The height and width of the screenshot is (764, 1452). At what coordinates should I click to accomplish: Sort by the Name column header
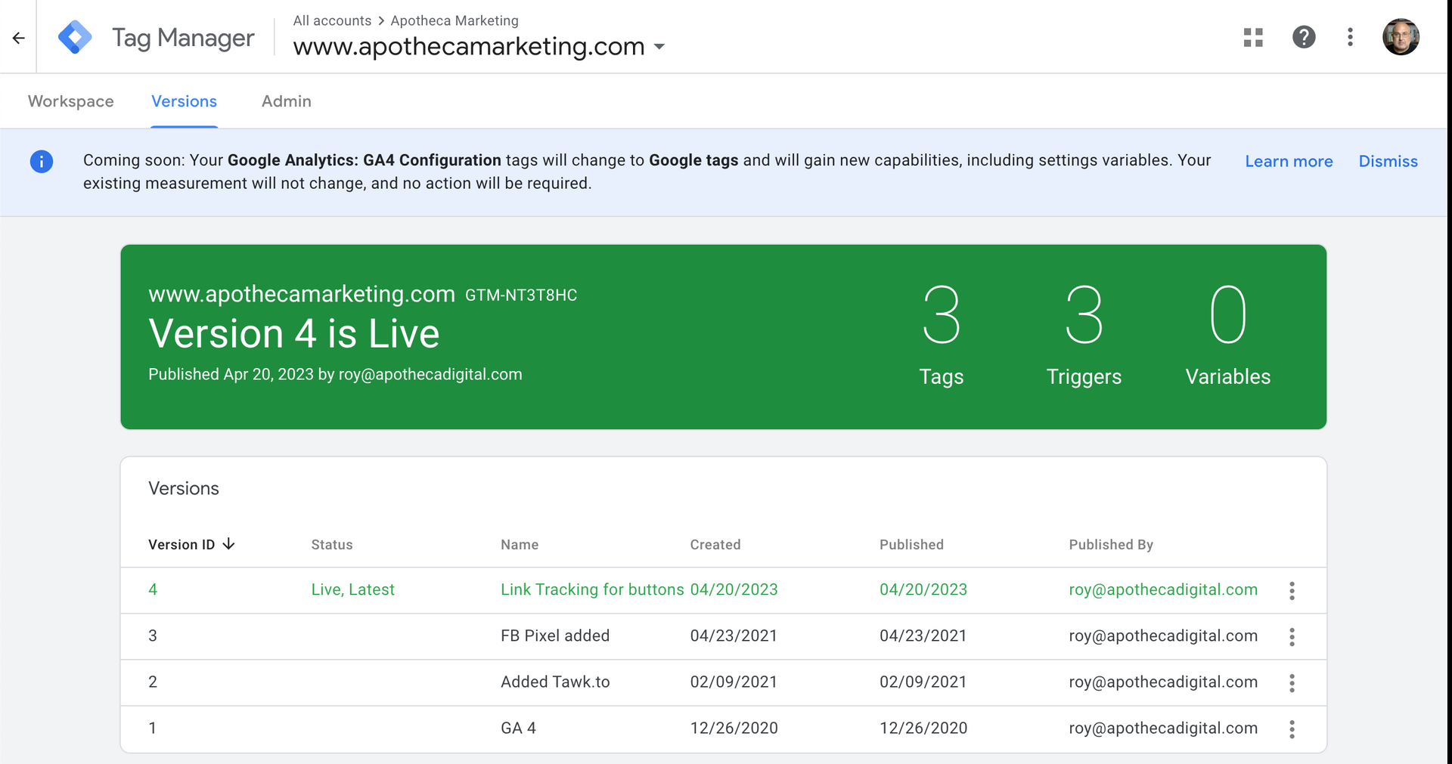point(520,545)
